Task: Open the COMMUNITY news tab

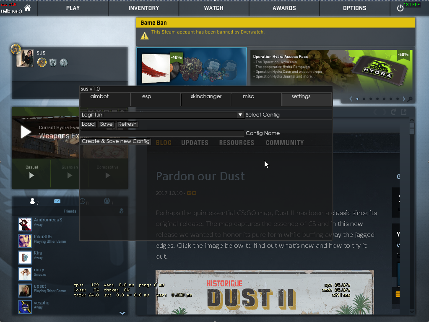Action: pos(285,143)
